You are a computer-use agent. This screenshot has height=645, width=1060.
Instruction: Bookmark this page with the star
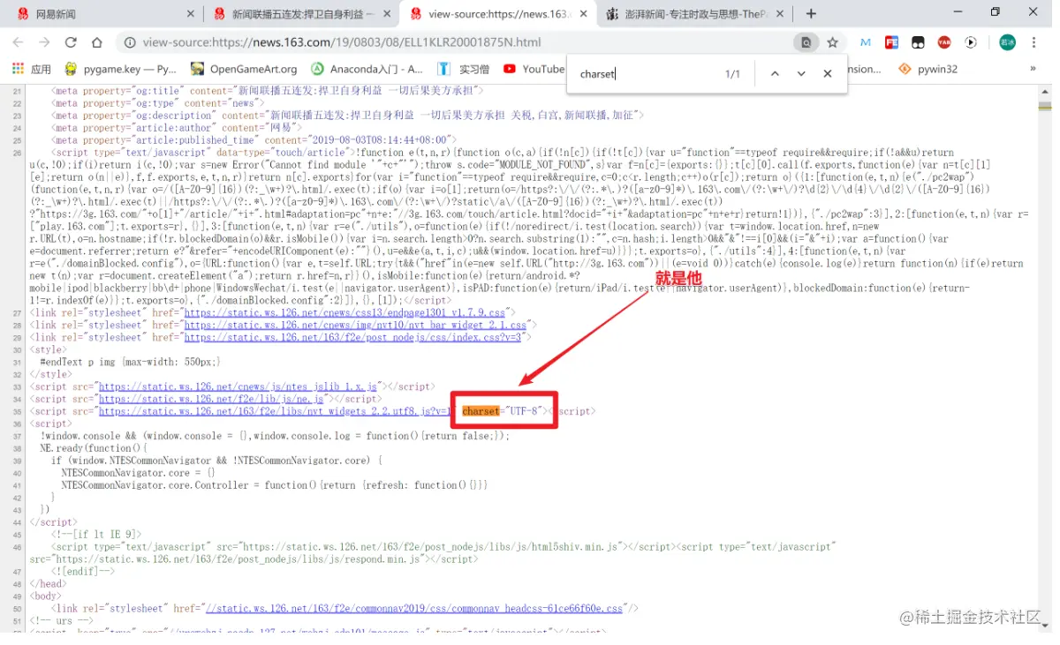pyautogui.click(x=832, y=42)
